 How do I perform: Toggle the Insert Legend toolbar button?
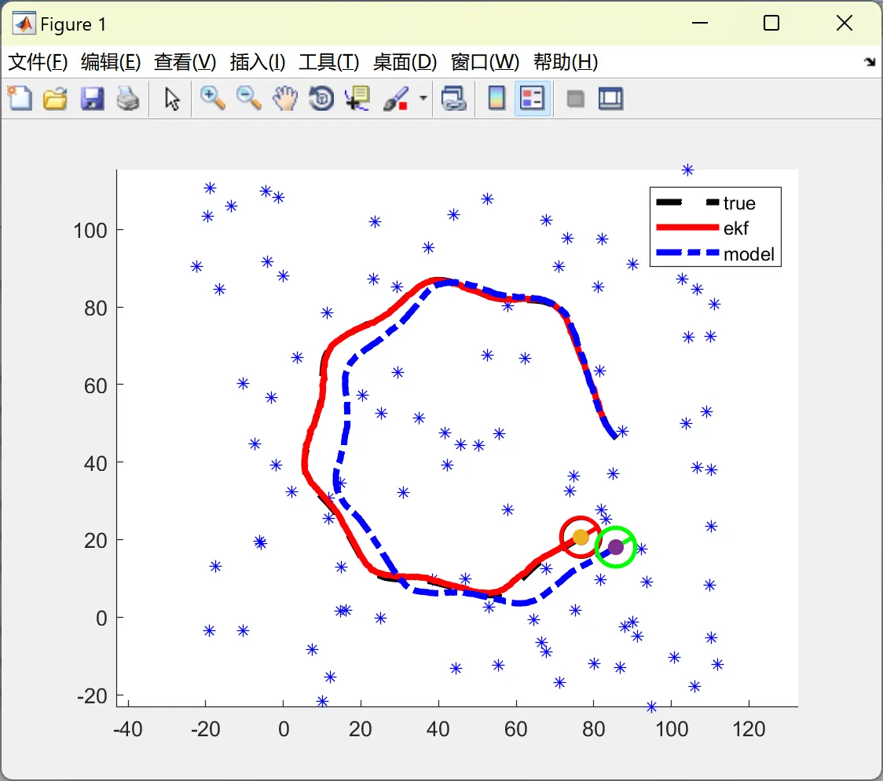click(532, 98)
